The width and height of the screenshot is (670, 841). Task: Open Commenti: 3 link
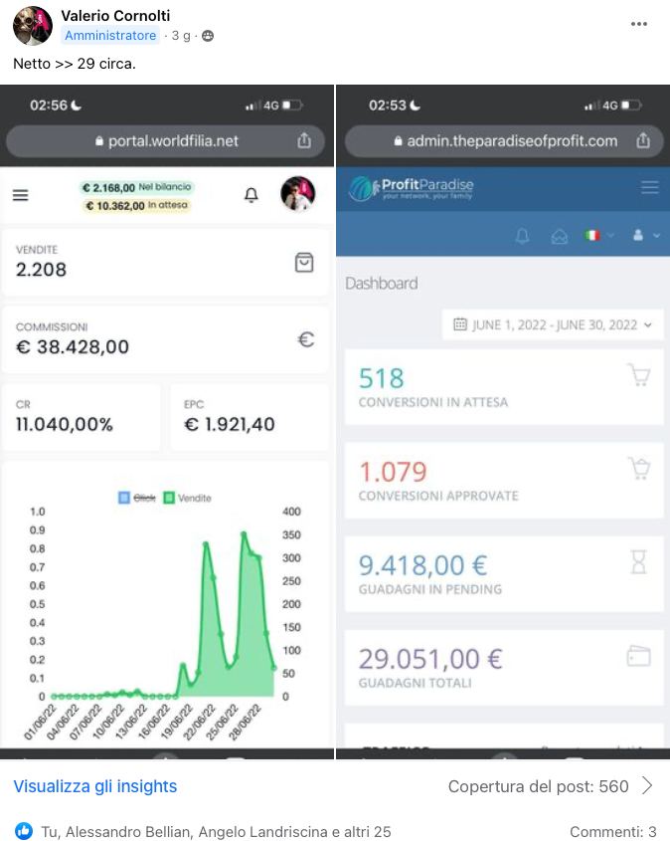click(612, 831)
